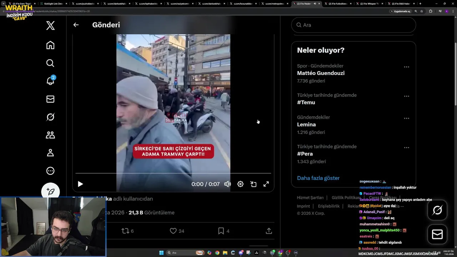Open Discord from the taskbar
The height and width of the screenshot is (257, 457).
tap(241, 253)
